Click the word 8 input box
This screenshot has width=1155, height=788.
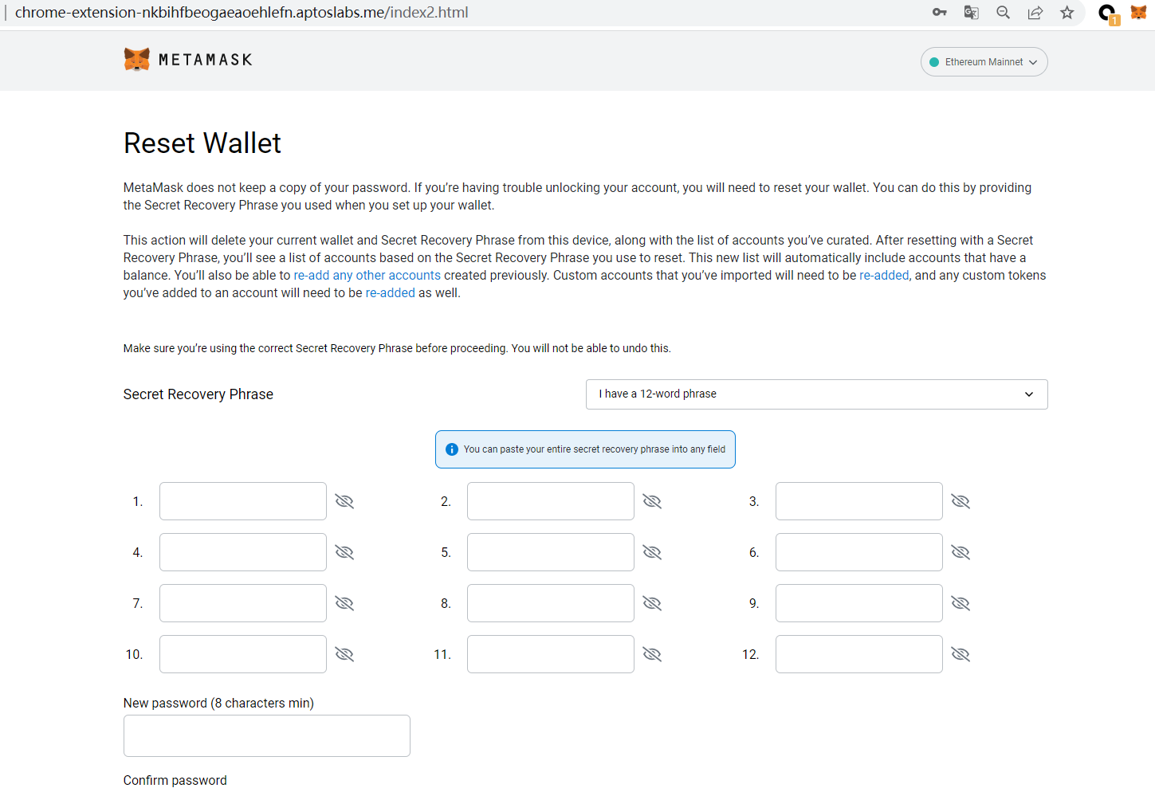tap(550, 603)
